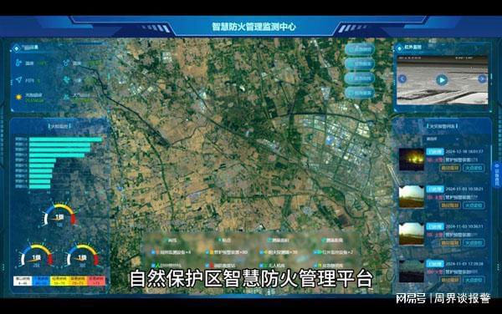Screen dimensions: 502x314
Task: Click 火点定位 button in 10:38:21 alarm row
Action: [x=474, y=205]
